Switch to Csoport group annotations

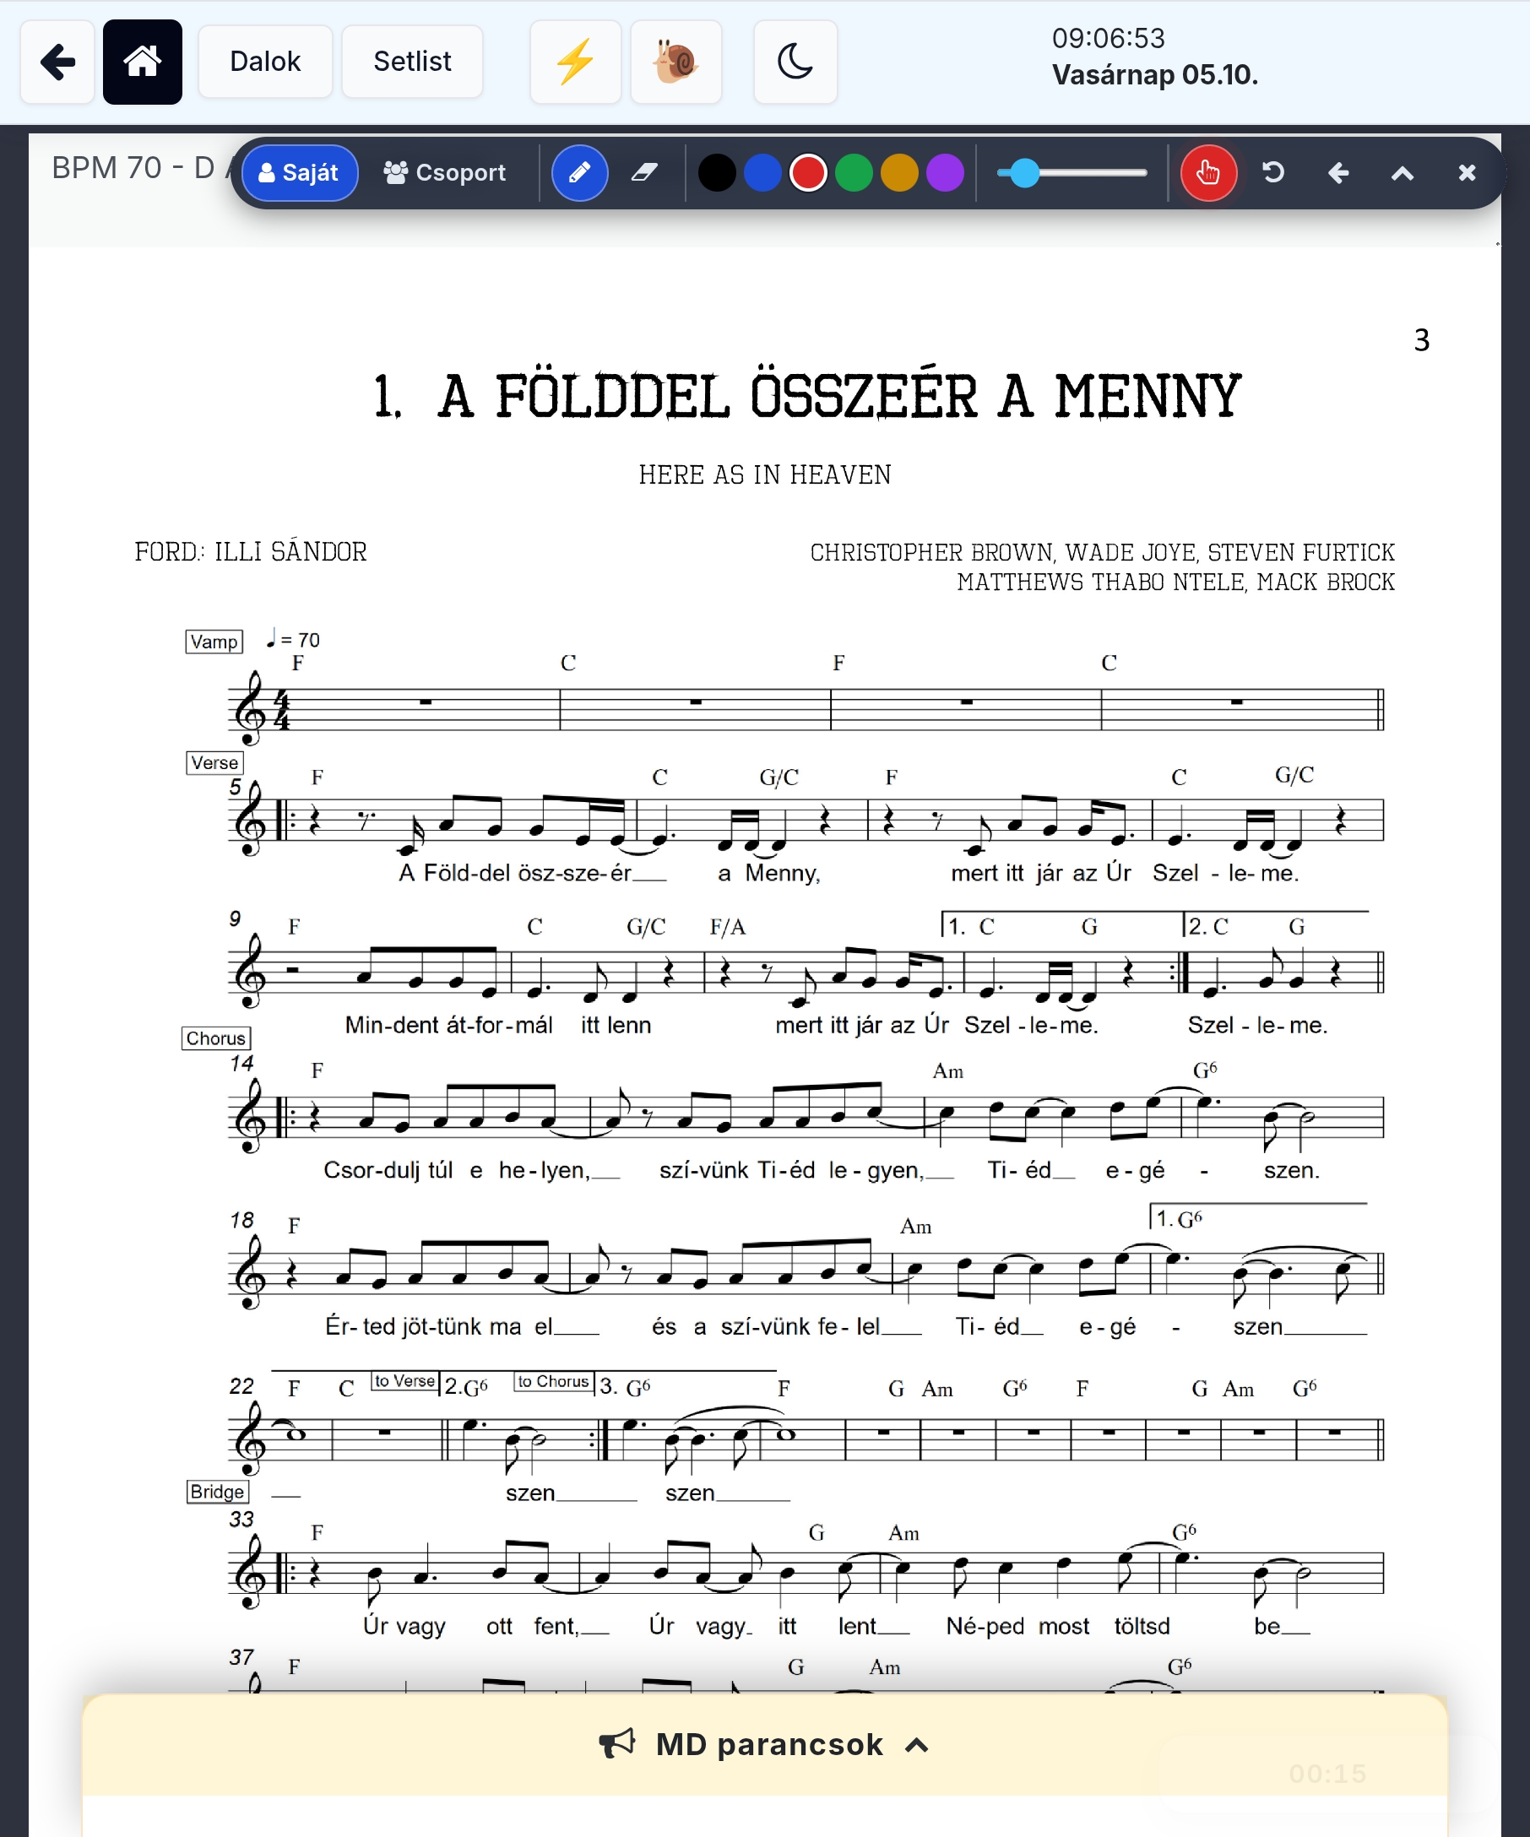coord(444,173)
